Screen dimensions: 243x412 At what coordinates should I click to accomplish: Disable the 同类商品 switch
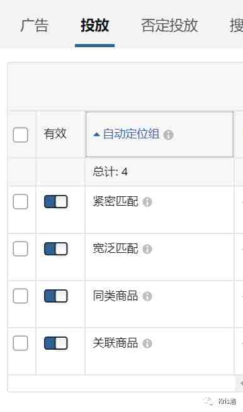pyautogui.click(x=56, y=296)
